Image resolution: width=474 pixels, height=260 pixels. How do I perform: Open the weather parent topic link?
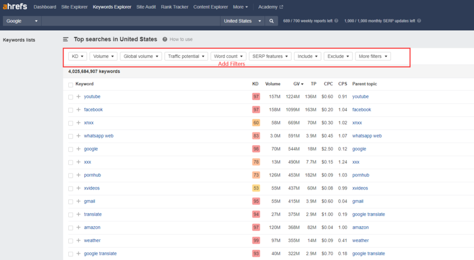click(x=360, y=240)
